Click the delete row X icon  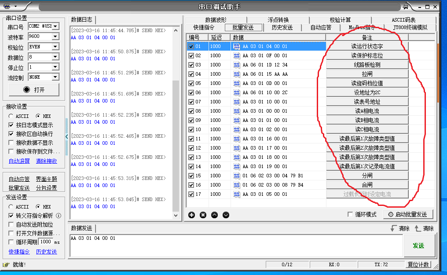[203, 215]
